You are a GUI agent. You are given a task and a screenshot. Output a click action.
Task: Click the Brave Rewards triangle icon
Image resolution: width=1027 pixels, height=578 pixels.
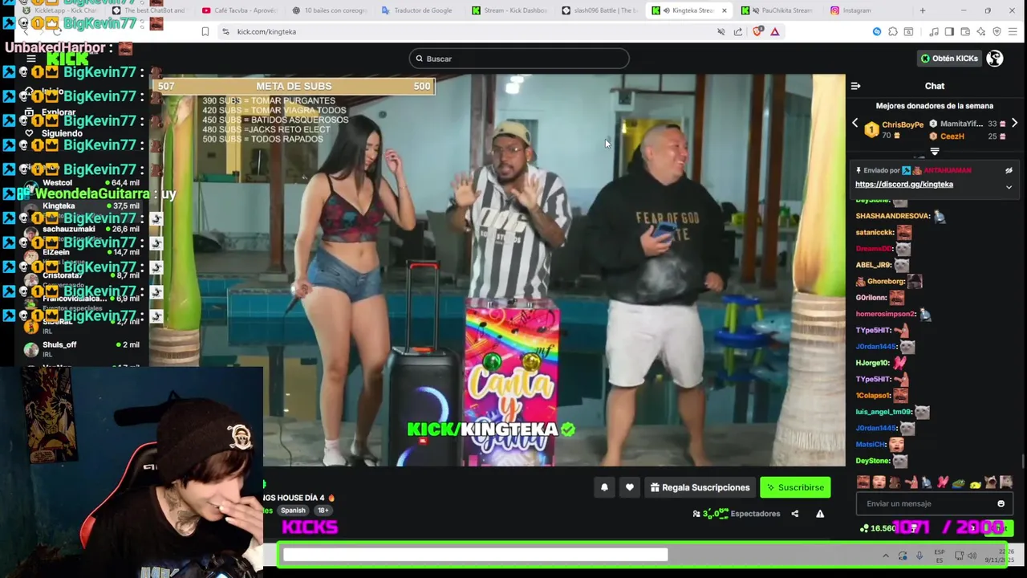[x=774, y=31]
